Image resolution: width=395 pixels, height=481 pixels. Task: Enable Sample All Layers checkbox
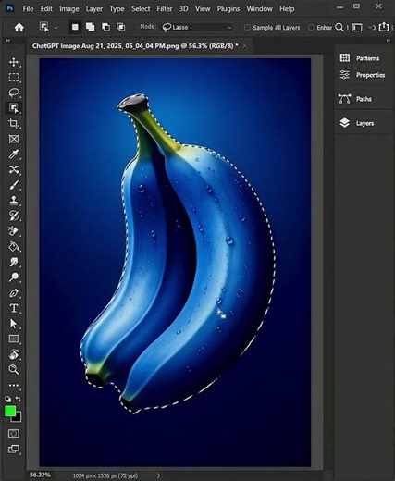[x=247, y=28]
